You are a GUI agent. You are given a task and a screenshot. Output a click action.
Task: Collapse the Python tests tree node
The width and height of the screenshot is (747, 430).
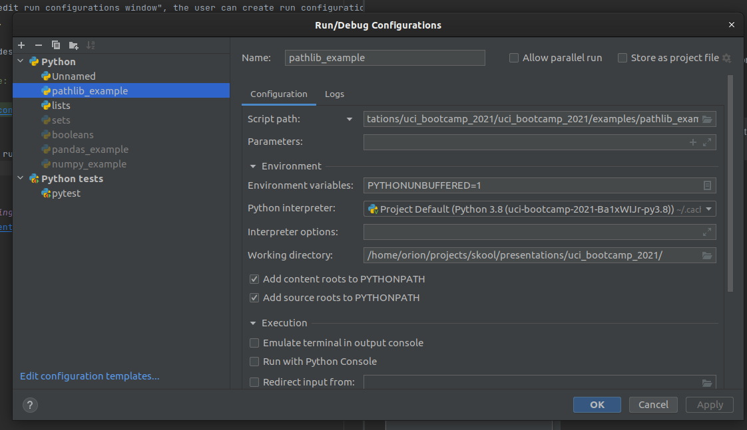[x=21, y=179]
